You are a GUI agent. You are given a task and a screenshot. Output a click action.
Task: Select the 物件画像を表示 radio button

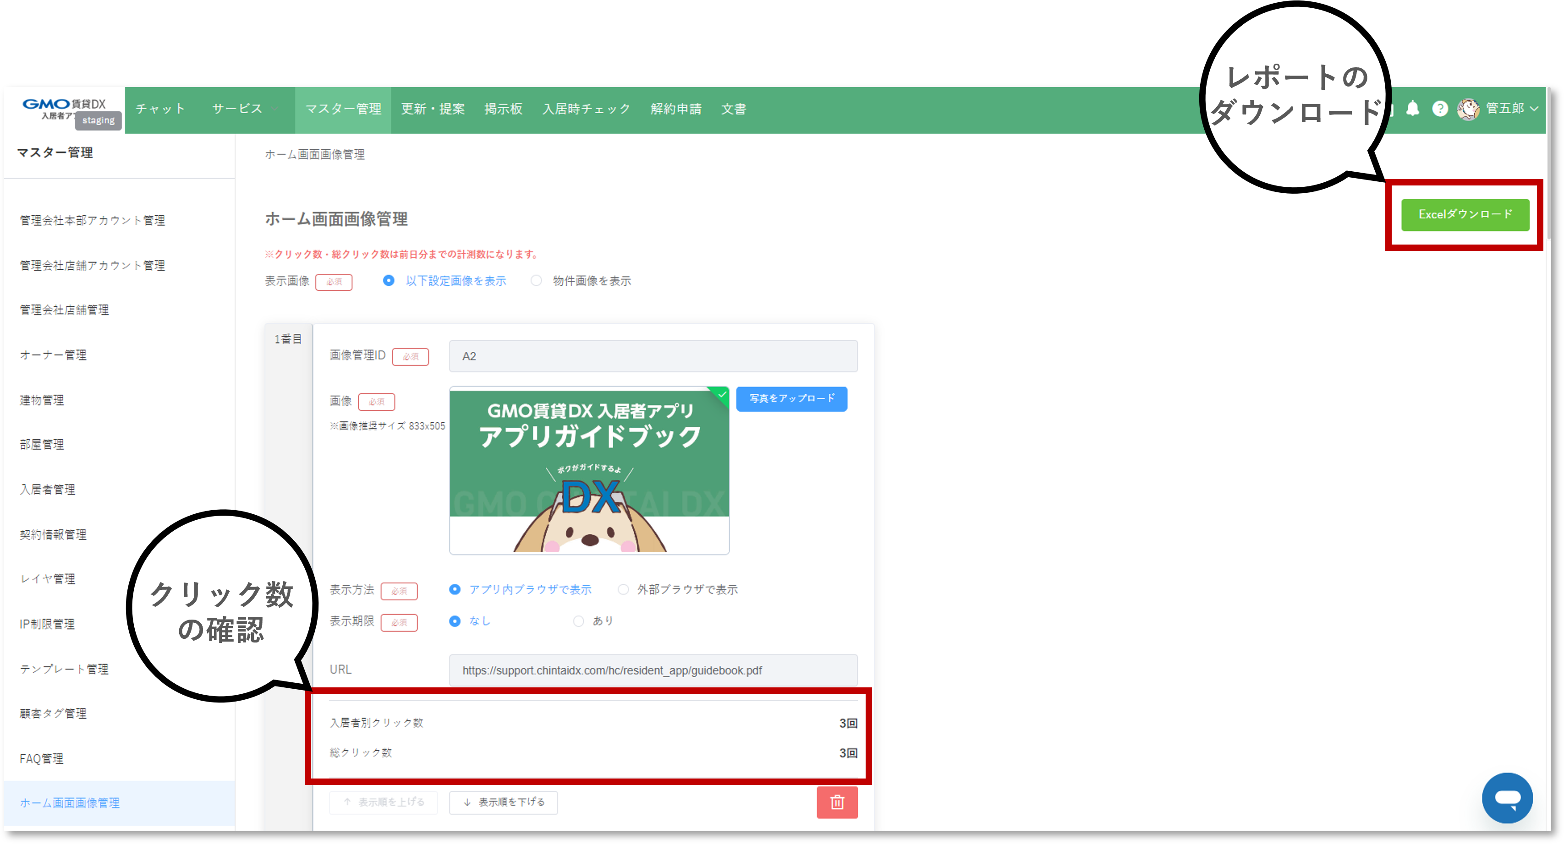click(x=537, y=281)
